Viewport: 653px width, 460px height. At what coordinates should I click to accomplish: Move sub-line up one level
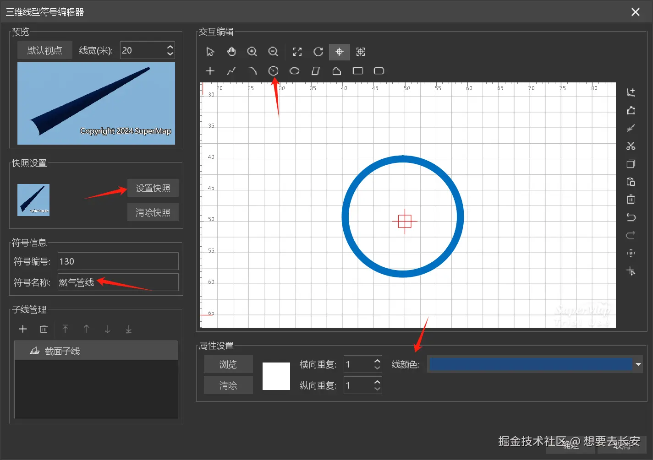coord(87,329)
